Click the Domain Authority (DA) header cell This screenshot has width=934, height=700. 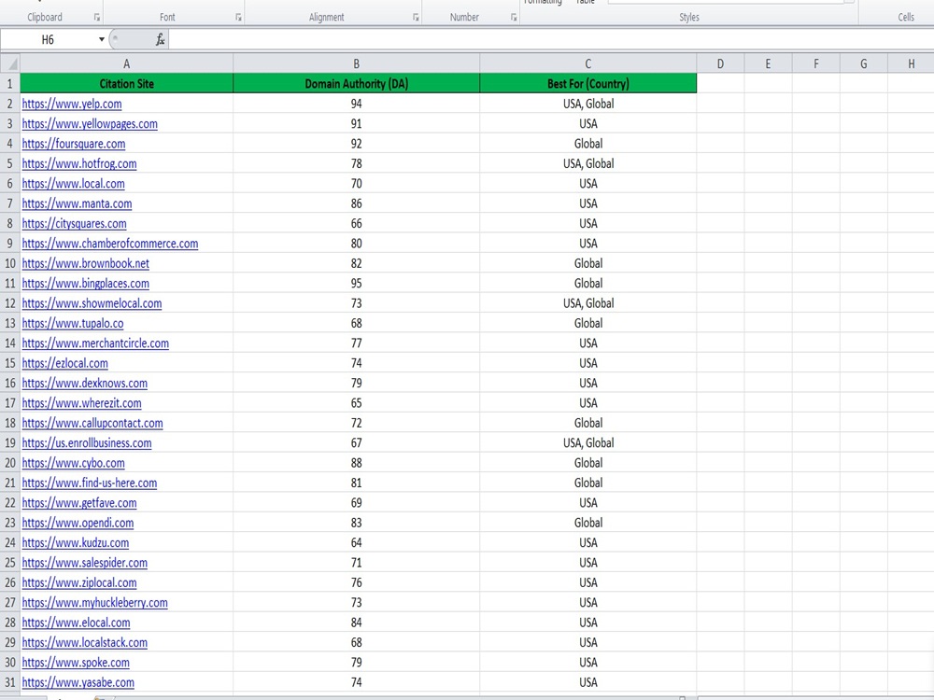click(x=356, y=83)
